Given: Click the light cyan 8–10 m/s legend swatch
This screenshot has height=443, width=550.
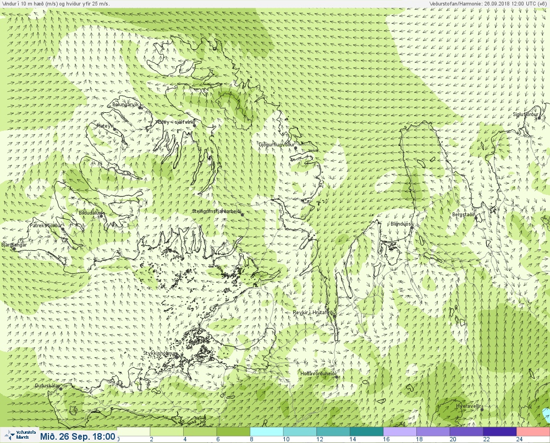Looking at the screenshot, I should pos(267,431).
